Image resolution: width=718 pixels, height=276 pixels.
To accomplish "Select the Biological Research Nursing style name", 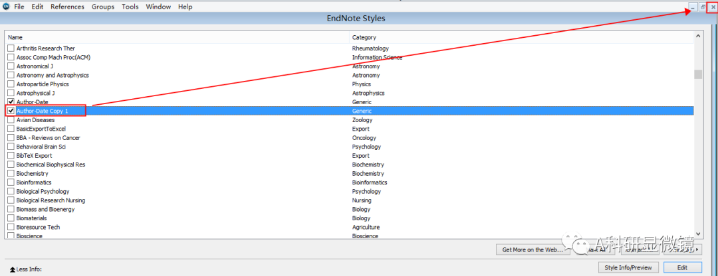I will [51, 200].
